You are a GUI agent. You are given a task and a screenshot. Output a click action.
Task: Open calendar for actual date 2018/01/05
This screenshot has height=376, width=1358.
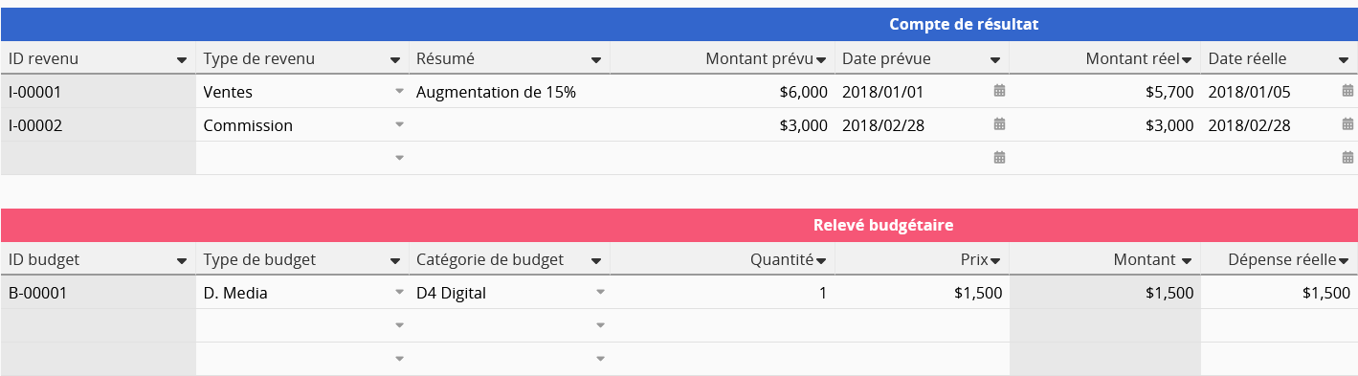(x=1347, y=91)
